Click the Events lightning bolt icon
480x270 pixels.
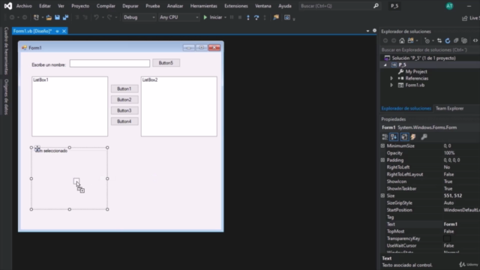click(x=413, y=136)
